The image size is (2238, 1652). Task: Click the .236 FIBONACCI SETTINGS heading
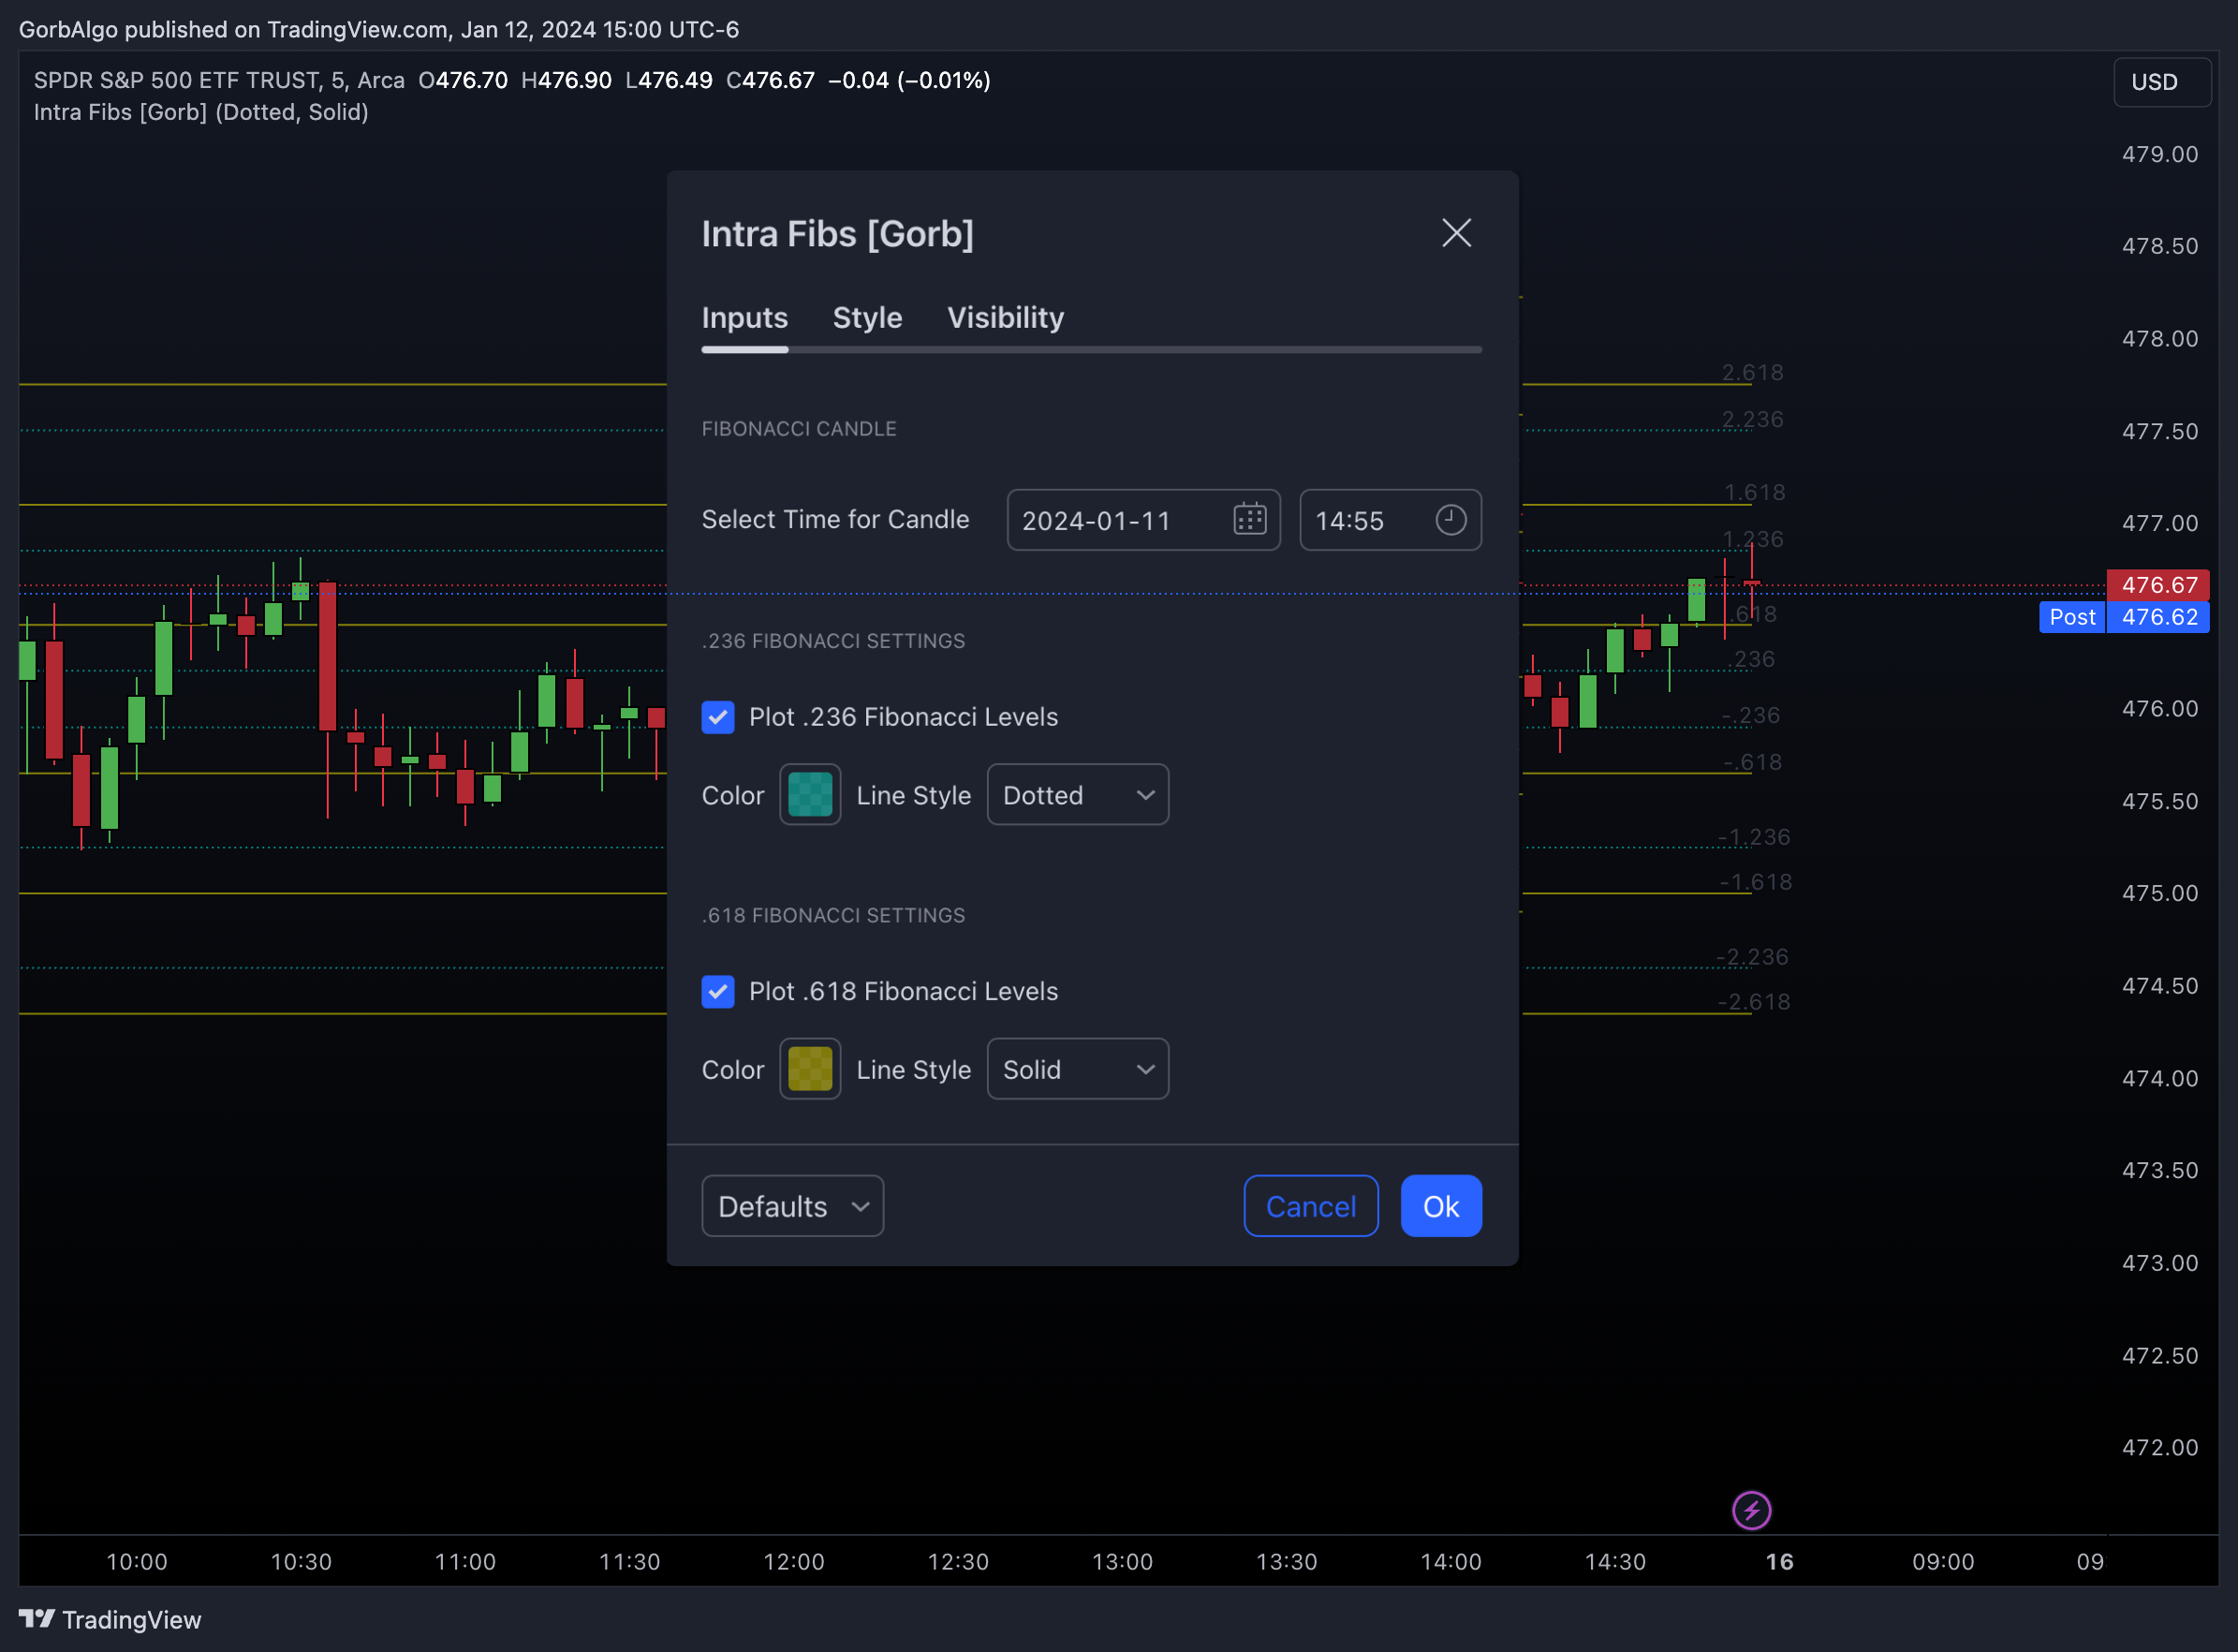833,641
